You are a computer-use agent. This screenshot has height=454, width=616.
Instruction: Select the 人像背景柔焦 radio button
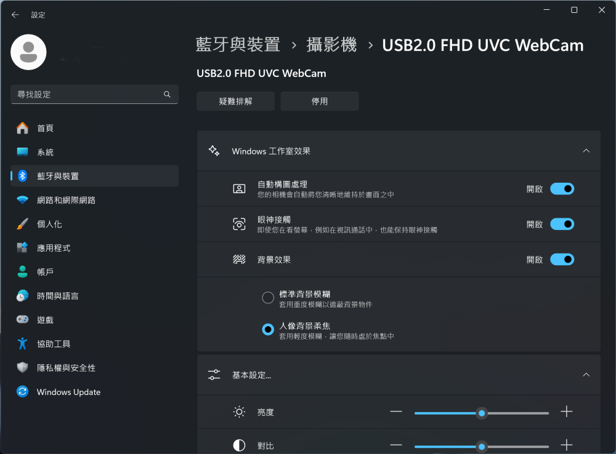(268, 329)
